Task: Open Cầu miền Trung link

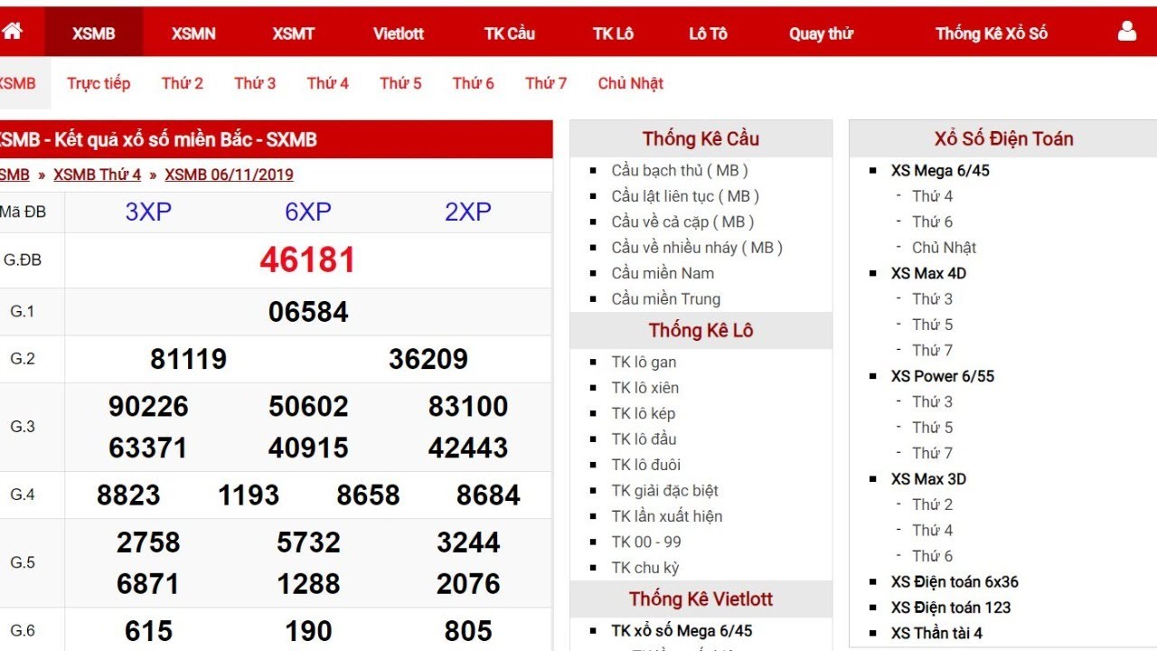Action: pos(666,298)
